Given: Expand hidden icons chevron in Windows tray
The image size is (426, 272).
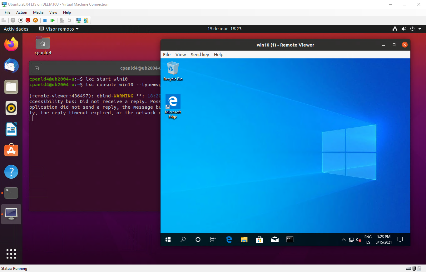Looking at the screenshot, I should [x=344, y=240].
